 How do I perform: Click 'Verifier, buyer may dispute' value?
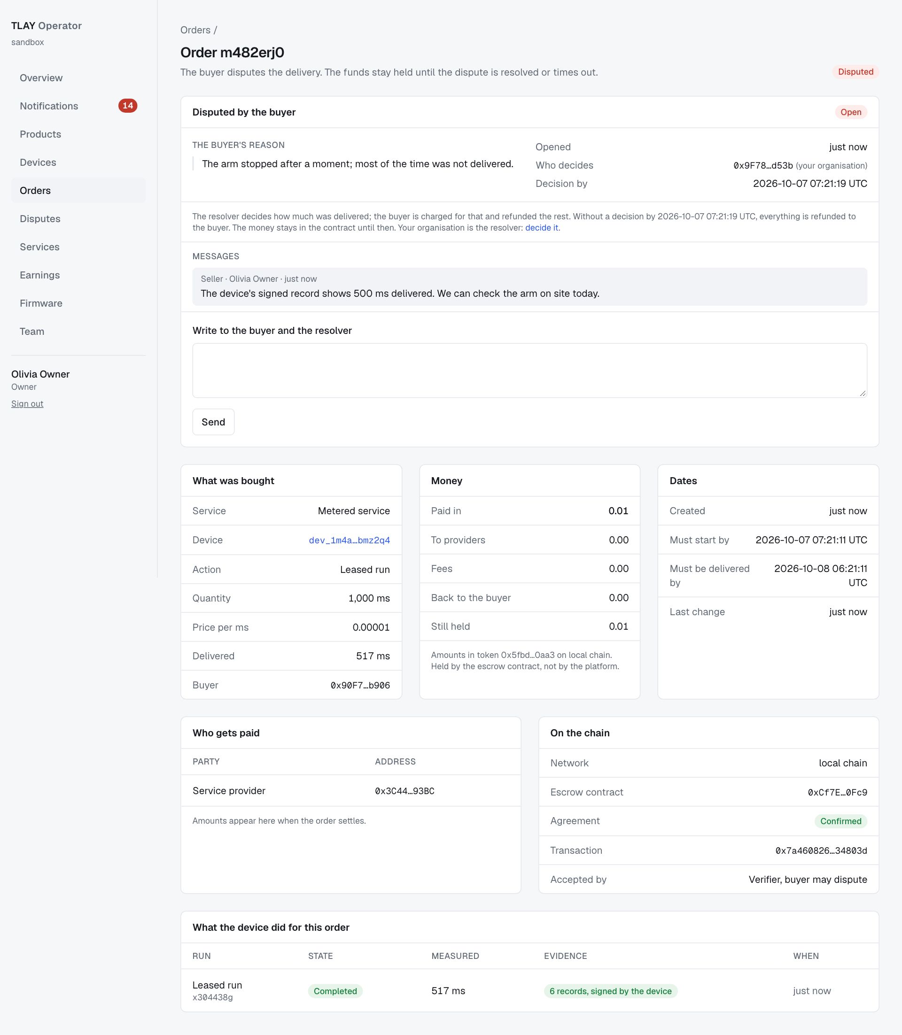[808, 880]
